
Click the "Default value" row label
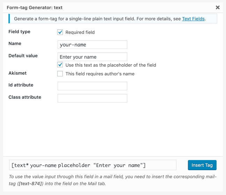(23, 56)
